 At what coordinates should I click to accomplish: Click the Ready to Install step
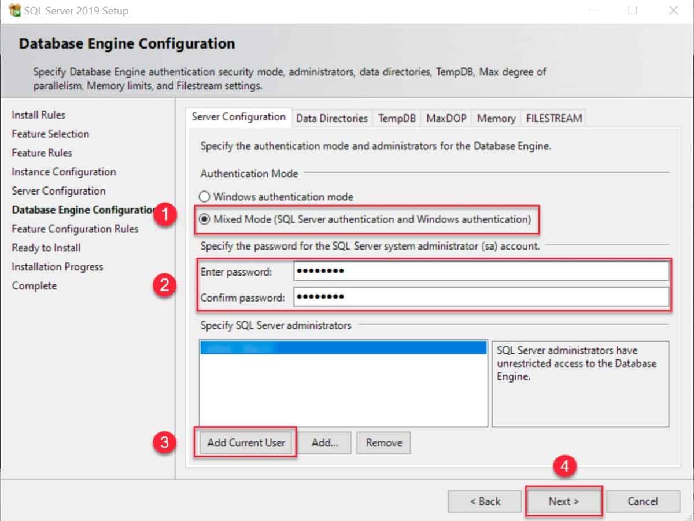[x=46, y=248]
